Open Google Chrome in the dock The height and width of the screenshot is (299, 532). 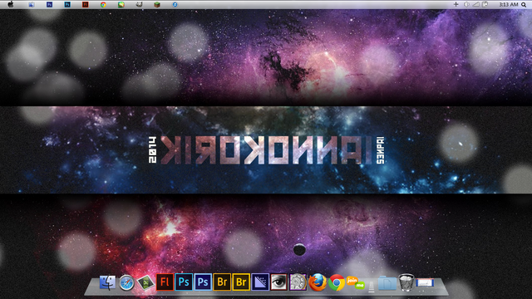[336, 282]
